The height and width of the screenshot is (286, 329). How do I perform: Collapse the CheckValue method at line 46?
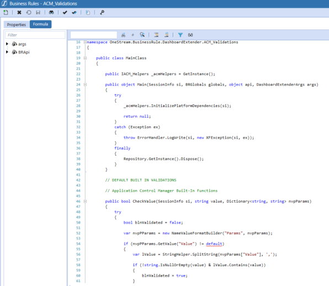pos(85,201)
